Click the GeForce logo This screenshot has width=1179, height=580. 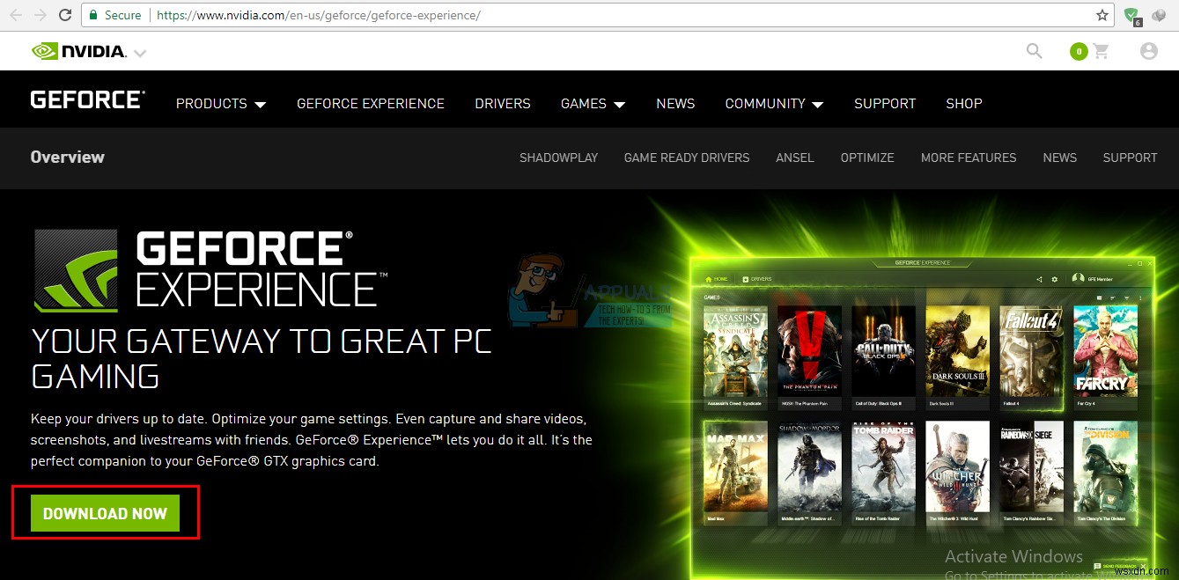click(x=87, y=99)
